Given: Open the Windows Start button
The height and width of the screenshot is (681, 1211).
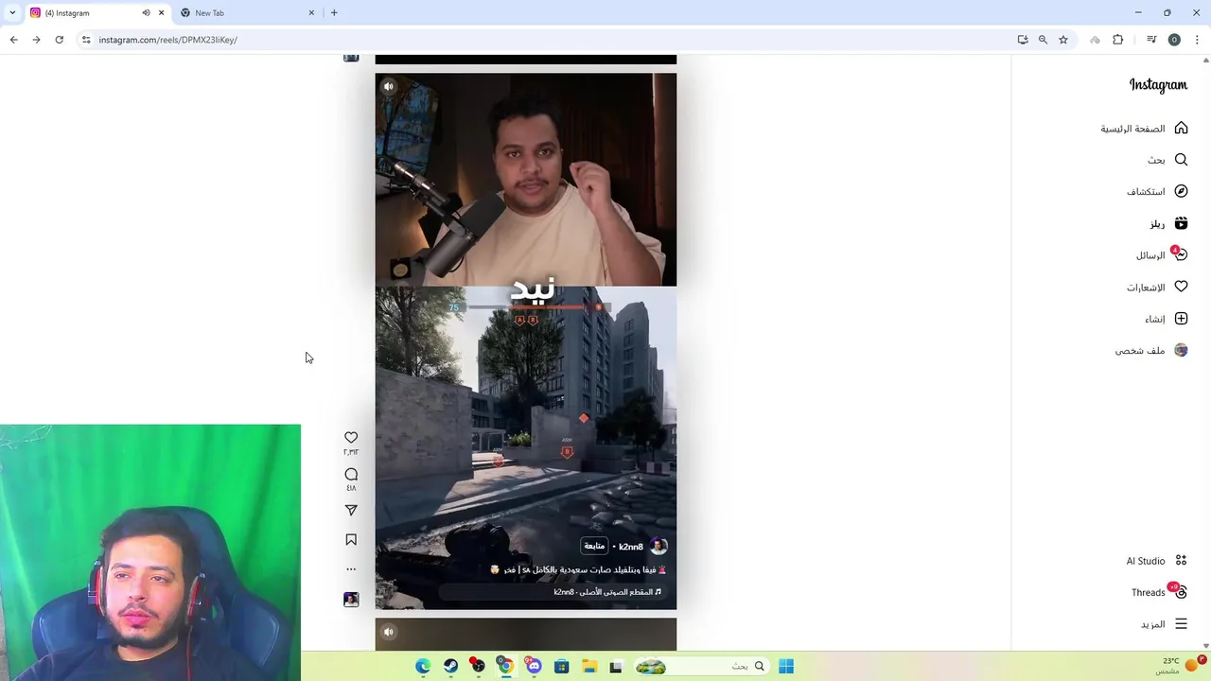Looking at the screenshot, I should [786, 666].
